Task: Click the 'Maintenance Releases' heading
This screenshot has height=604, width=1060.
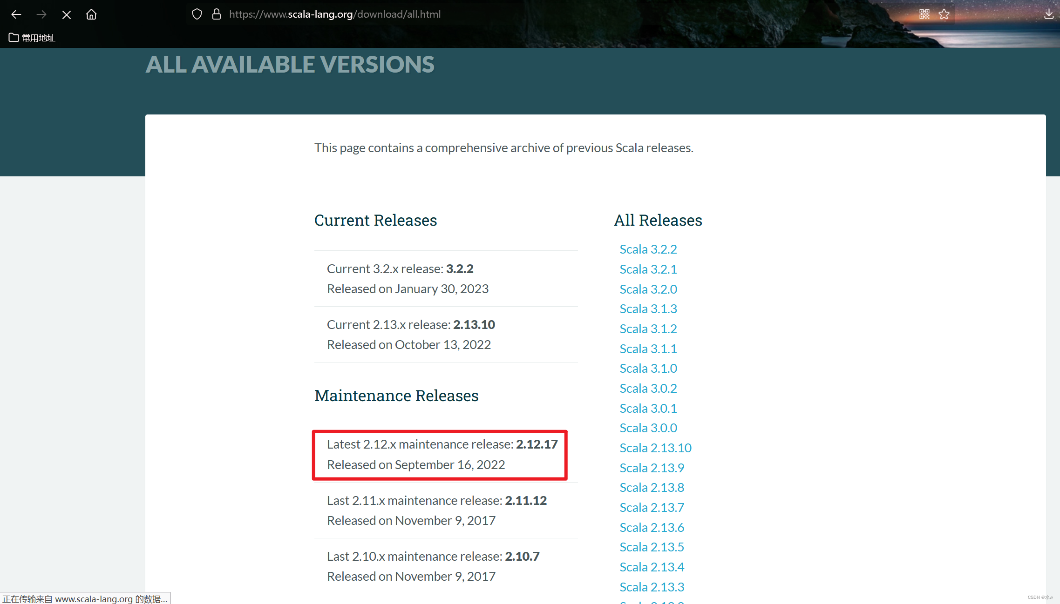Action: pyautogui.click(x=396, y=396)
